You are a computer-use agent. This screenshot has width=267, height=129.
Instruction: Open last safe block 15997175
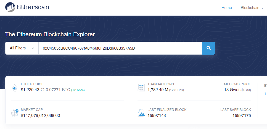tap(242, 116)
